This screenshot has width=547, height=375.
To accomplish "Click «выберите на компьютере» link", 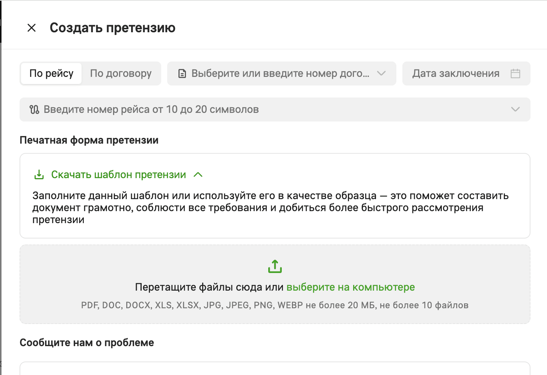I will (x=351, y=287).
